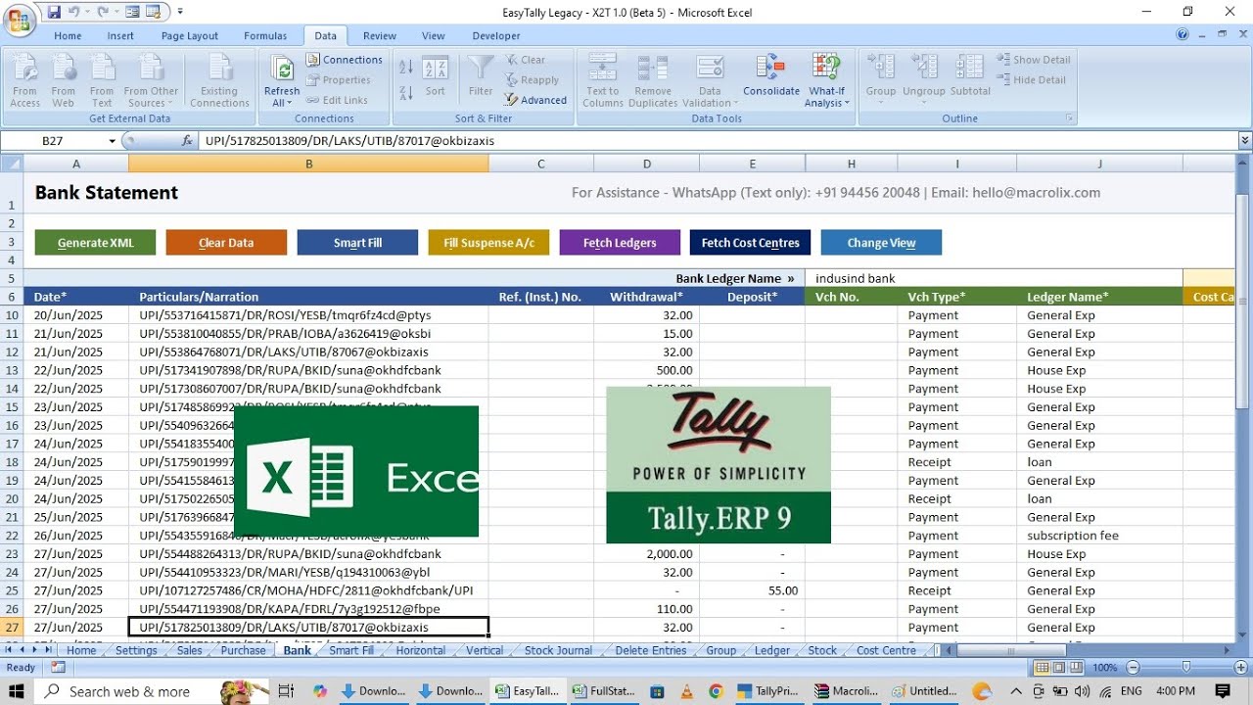The width and height of the screenshot is (1253, 705).
Task: Open Existing Connections dialog
Action: click(219, 80)
